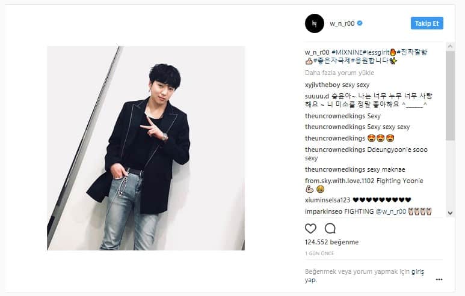
Task: Open xiuminselsa123 commenter profile
Action: [327, 200]
